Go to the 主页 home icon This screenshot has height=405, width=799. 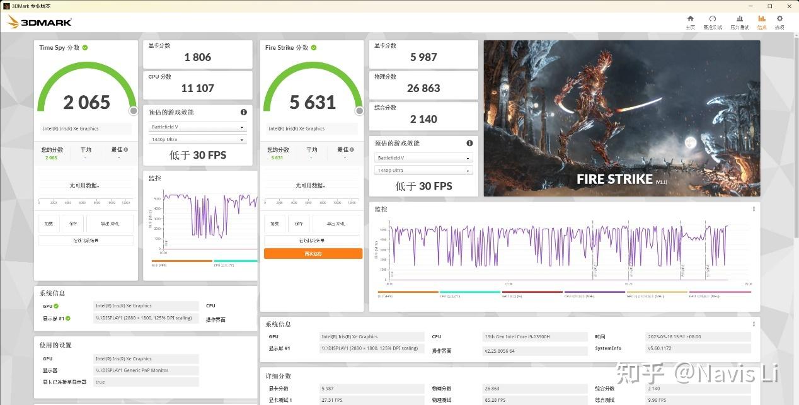coord(690,19)
